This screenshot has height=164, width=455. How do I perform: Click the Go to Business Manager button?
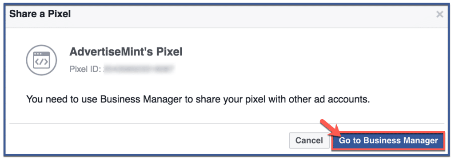point(388,141)
